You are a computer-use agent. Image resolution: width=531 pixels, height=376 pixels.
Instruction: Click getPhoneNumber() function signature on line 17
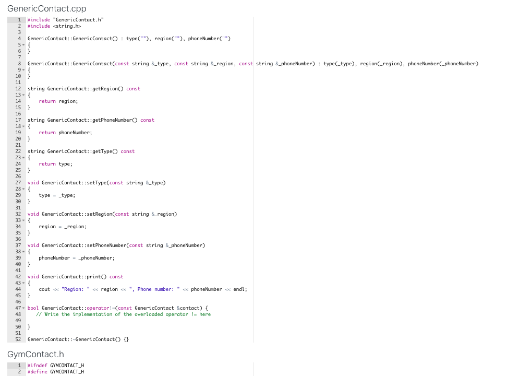click(x=91, y=120)
